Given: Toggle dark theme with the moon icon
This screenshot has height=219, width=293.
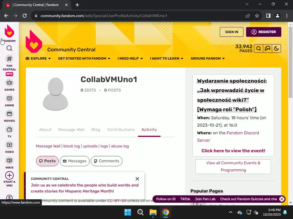Looking at the screenshot, I should 276,48.
